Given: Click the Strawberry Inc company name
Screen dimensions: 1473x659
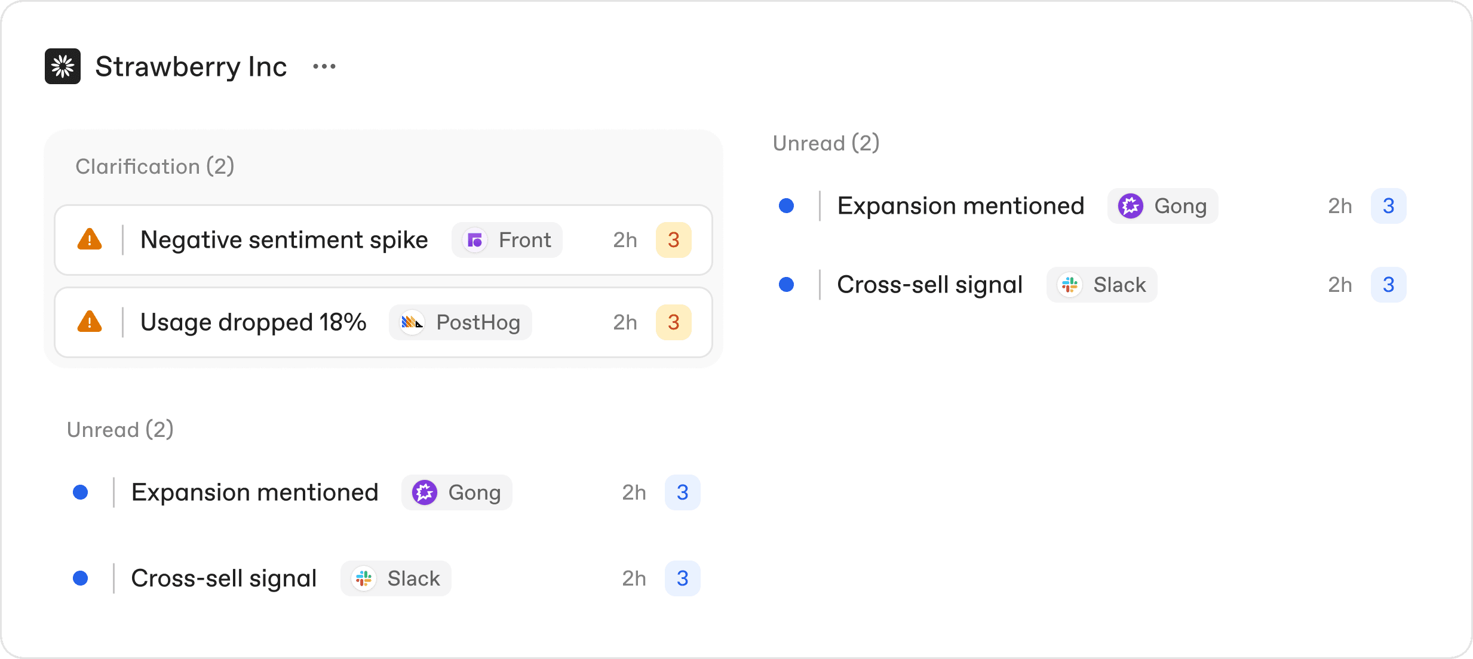Looking at the screenshot, I should 191,66.
